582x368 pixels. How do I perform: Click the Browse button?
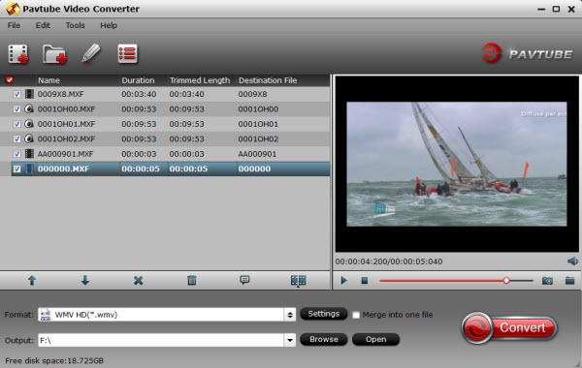pyautogui.click(x=324, y=340)
